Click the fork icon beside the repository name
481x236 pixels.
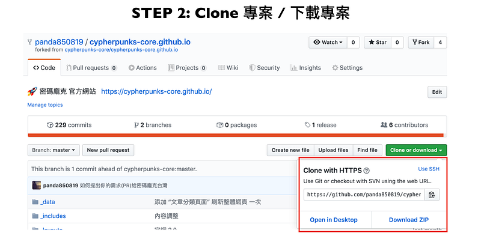[x=29, y=42]
